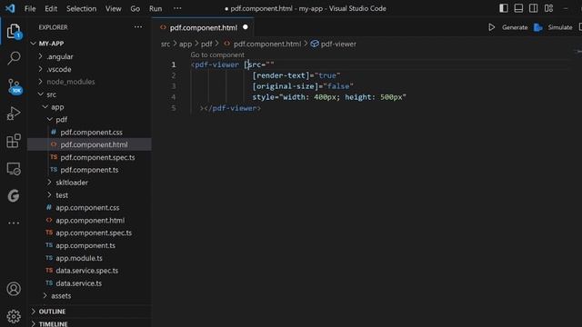This screenshot has width=582, height=327.
Task: Collapse the MY-APP root folder
Action: tap(51, 44)
